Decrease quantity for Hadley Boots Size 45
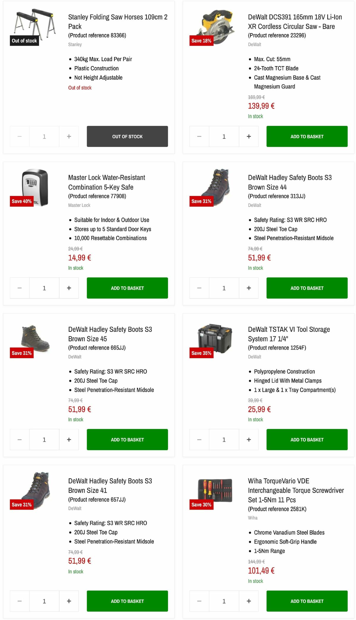The width and height of the screenshot is (356, 620). coord(19,440)
